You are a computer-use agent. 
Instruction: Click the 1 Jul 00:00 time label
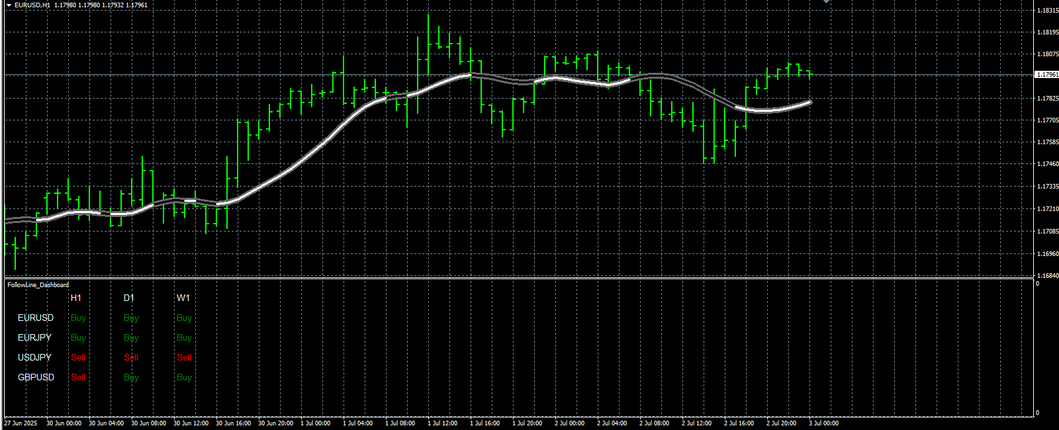(x=316, y=423)
